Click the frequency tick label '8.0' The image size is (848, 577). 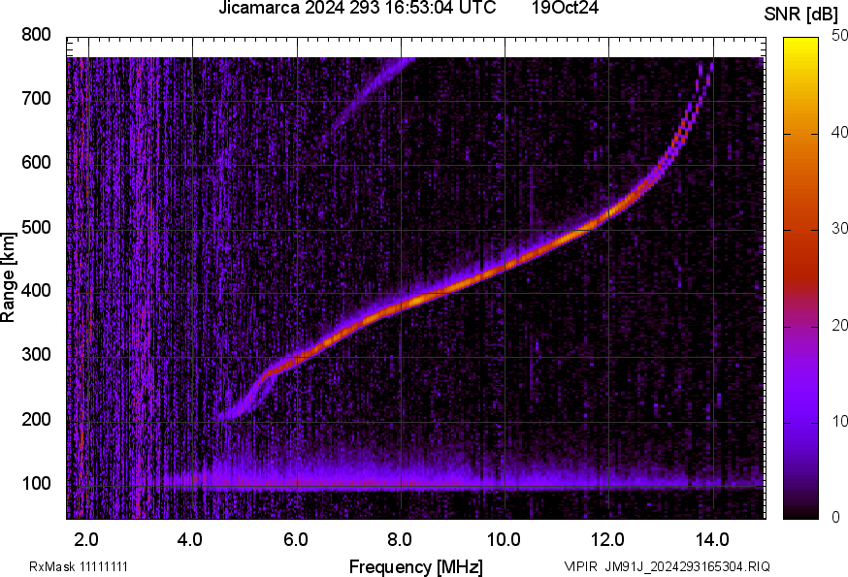pyautogui.click(x=400, y=540)
